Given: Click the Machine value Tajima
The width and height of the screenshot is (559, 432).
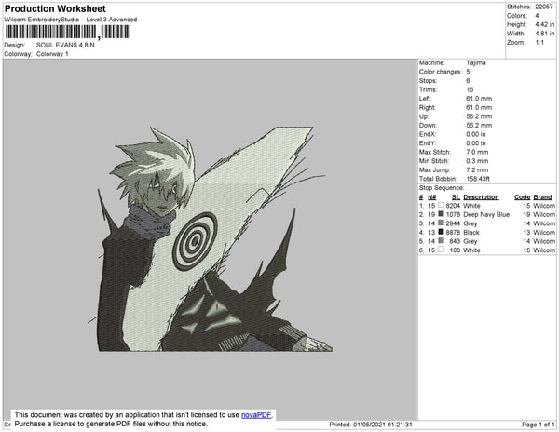Looking at the screenshot, I should pos(476,62).
